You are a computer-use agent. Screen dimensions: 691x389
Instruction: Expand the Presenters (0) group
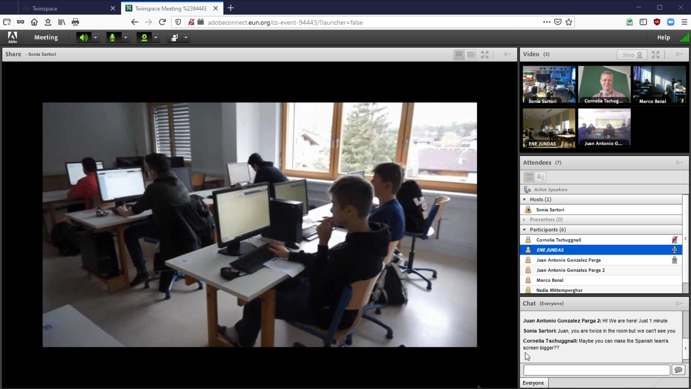[524, 220]
